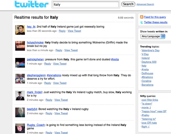This screenshot has width=171, height=134.
Task: Click the Search button
Action: [x=128, y=4]
